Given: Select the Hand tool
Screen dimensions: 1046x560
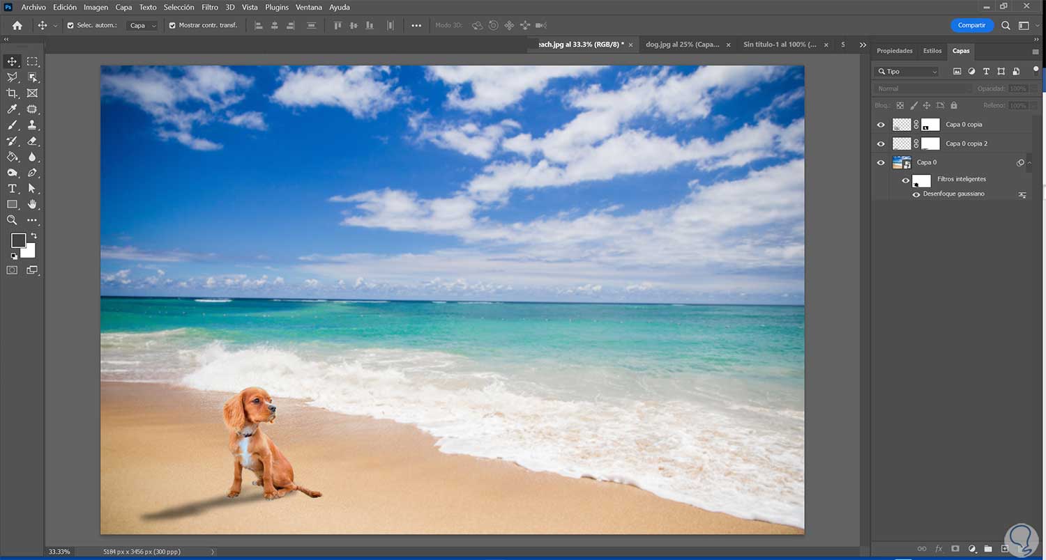Looking at the screenshot, I should pos(32,204).
